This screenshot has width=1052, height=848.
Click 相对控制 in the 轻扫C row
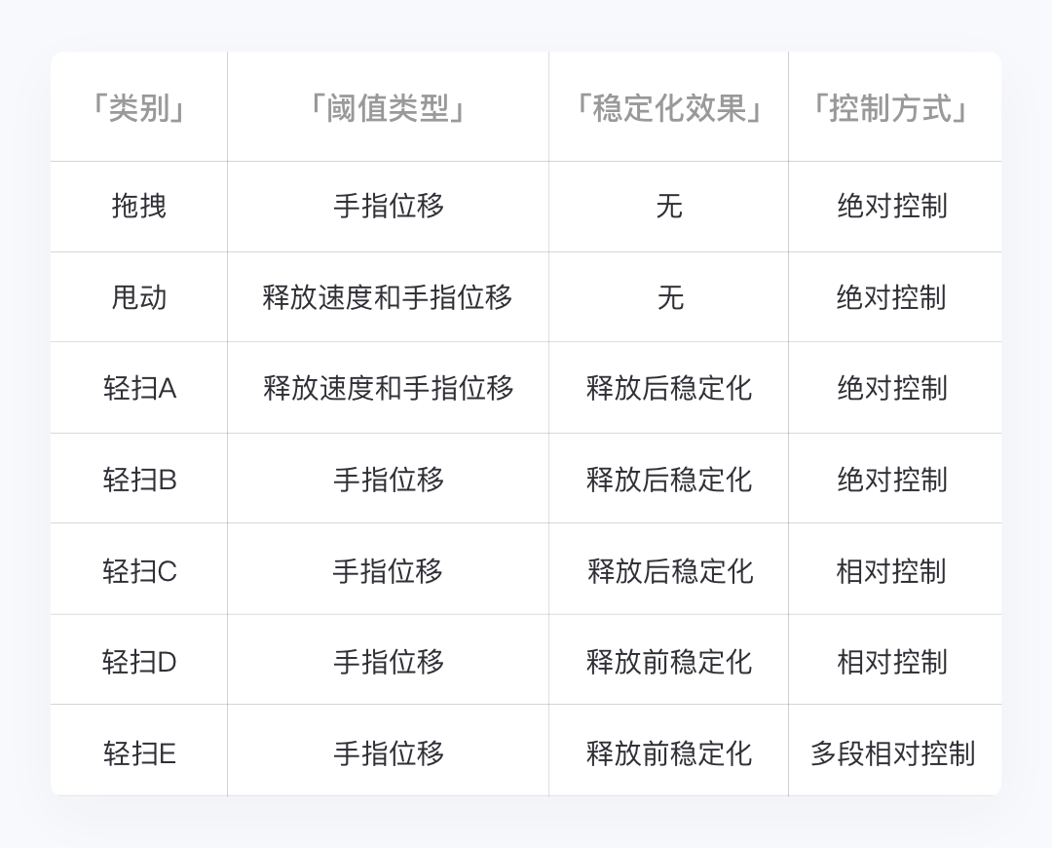tap(892, 571)
